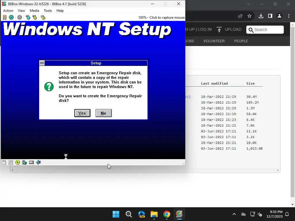Open the View menu

coord(21,11)
